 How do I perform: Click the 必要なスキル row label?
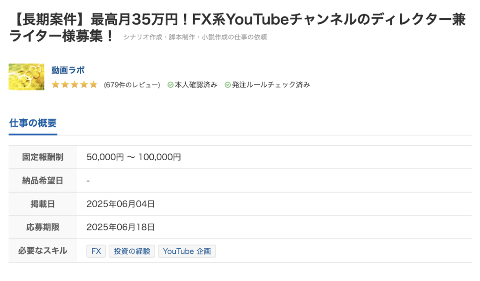click(x=43, y=251)
